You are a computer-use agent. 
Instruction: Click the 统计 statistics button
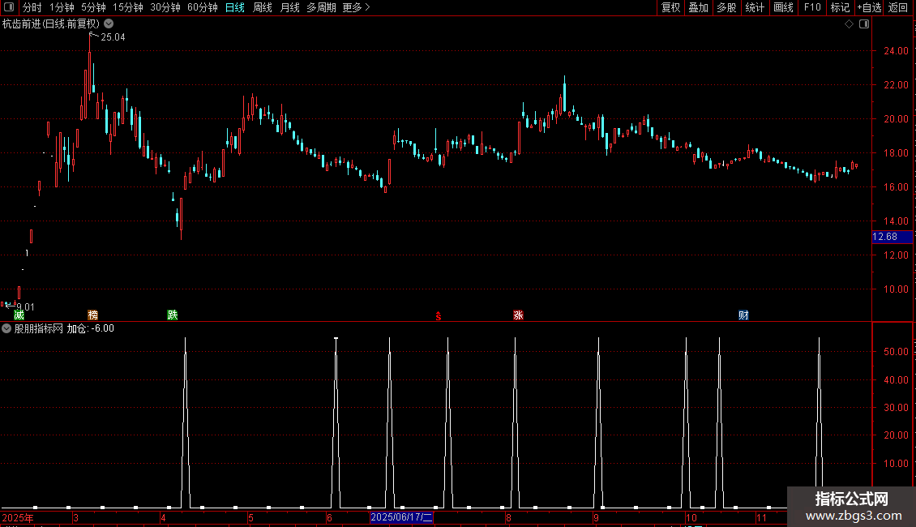755,7
